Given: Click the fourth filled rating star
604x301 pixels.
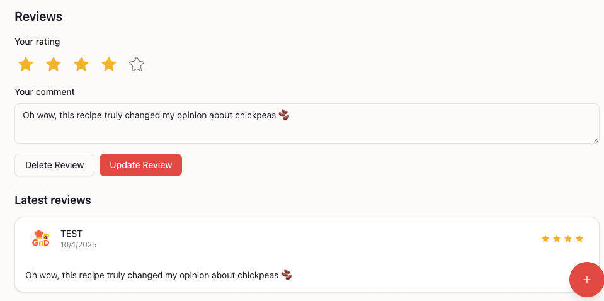Looking at the screenshot, I should tap(109, 64).
